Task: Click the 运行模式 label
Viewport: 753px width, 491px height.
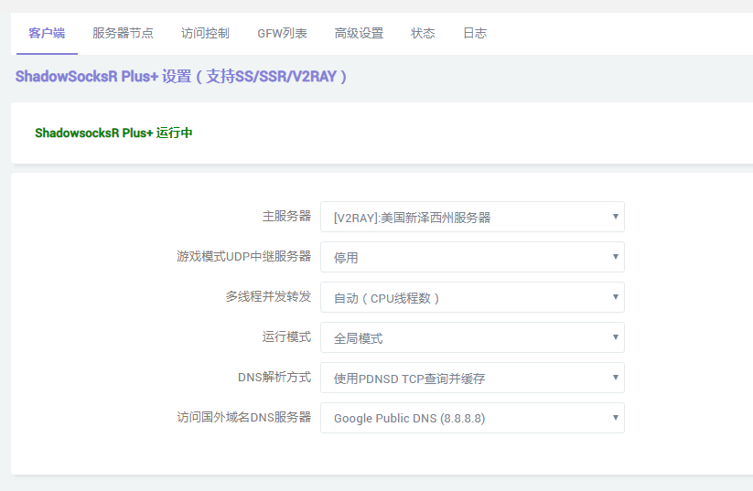Action: tap(286, 336)
